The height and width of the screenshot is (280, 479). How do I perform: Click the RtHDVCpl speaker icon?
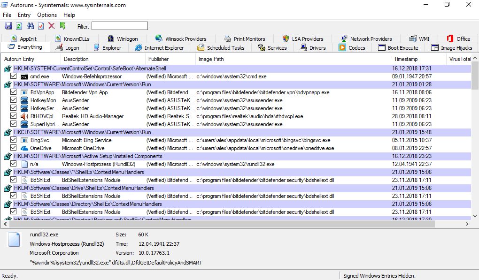click(x=24, y=116)
